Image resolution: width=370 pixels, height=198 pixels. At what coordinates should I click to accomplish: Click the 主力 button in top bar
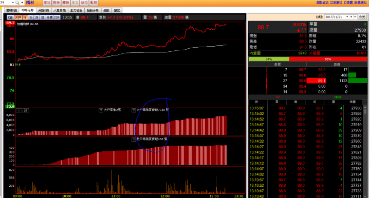click(75, 3)
